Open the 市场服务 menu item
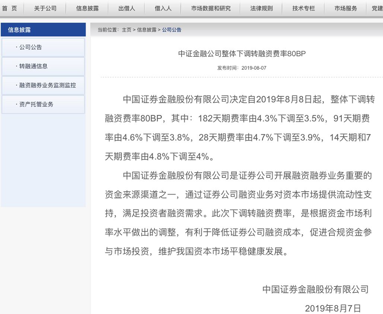The image size is (383, 314). (x=346, y=9)
